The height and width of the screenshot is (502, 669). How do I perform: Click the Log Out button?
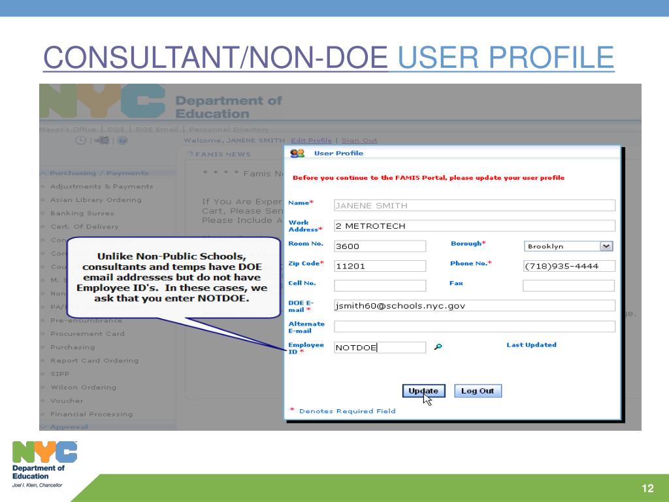pos(478,391)
